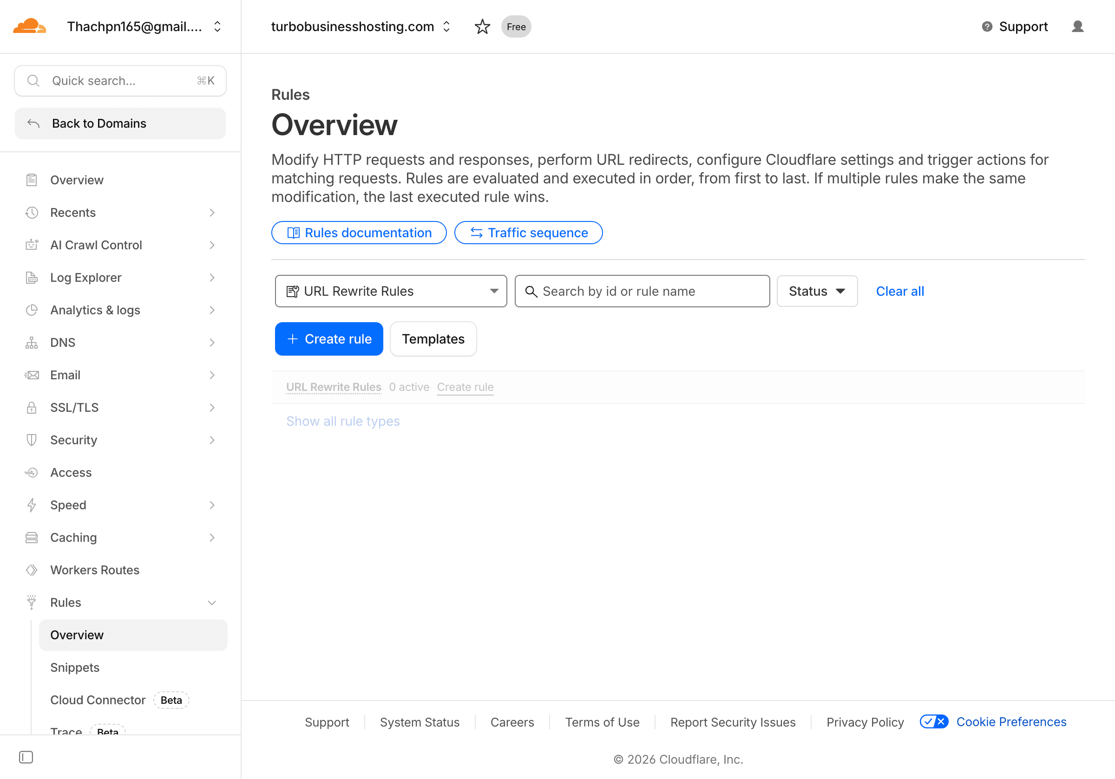Click the Cloudflare logo icon
The width and height of the screenshot is (1115, 779).
[x=29, y=26]
